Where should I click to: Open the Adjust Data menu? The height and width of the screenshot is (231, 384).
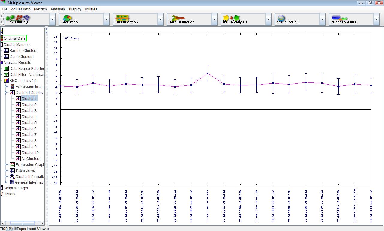[21, 9]
